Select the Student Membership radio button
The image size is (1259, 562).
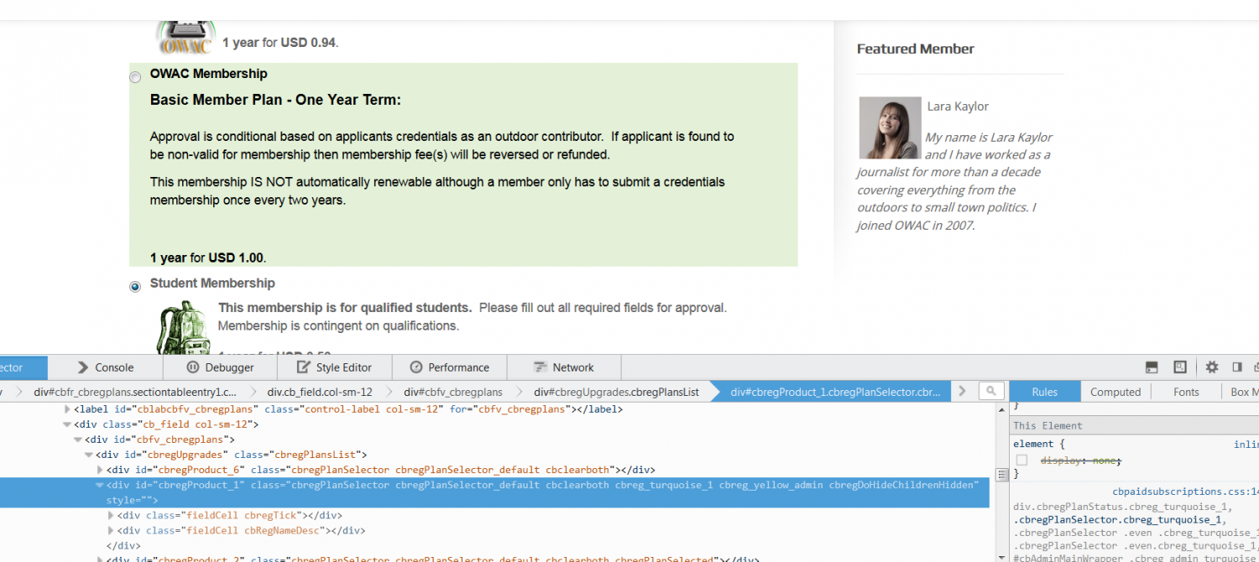click(x=135, y=287)
